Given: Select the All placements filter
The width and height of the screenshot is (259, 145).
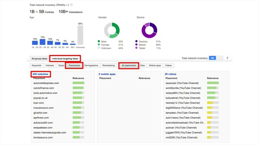Looking at the screenshot, I should 129,65.
